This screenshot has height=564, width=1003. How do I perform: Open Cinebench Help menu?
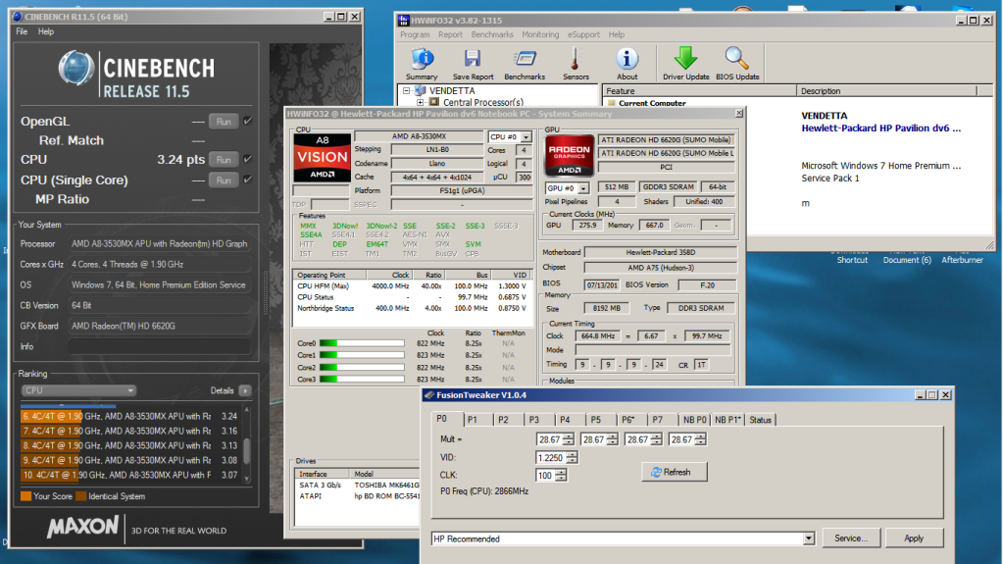click(x=46, y=31)
